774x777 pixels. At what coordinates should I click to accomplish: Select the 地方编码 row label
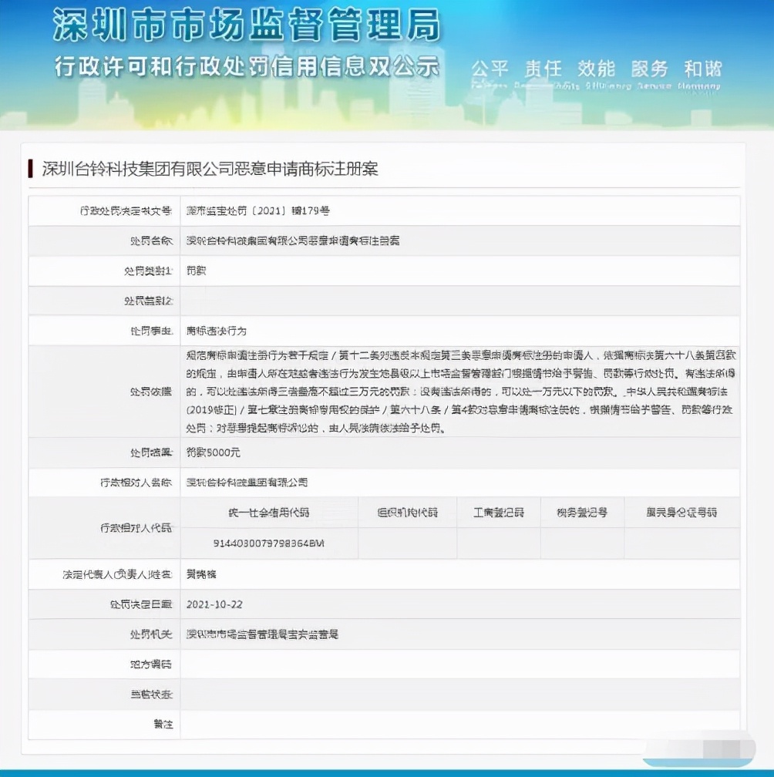point(151,664)
